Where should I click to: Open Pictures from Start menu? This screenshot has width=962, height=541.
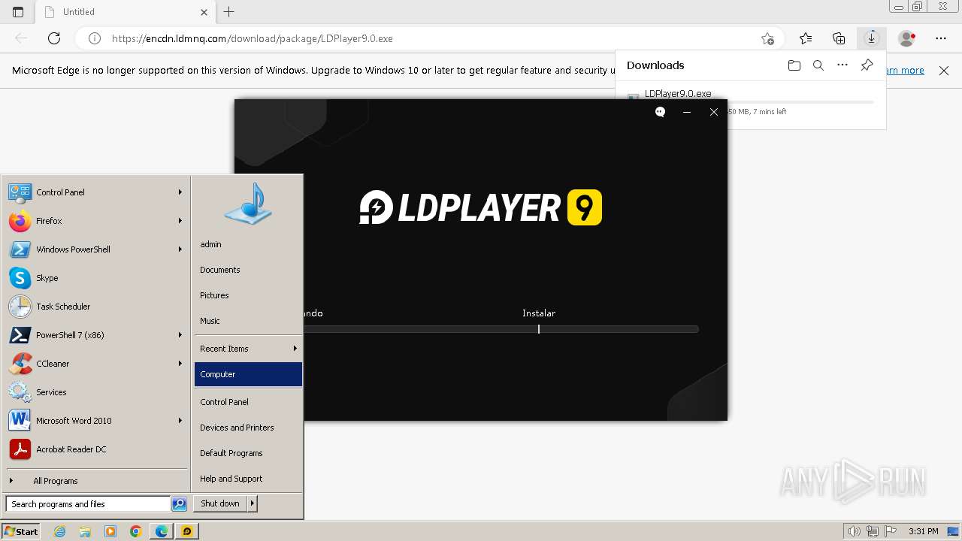click(x=248, y=295)
